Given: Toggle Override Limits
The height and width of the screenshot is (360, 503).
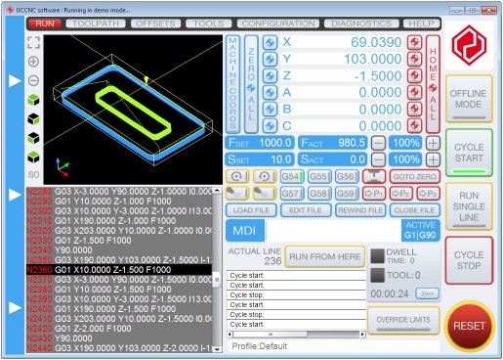Looking at the screenshot, I should [403, 320].
